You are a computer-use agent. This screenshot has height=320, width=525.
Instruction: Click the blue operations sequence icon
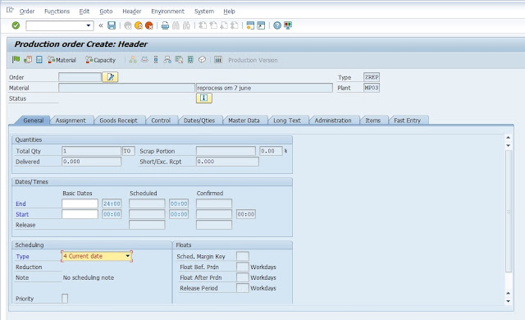[156, 60]
